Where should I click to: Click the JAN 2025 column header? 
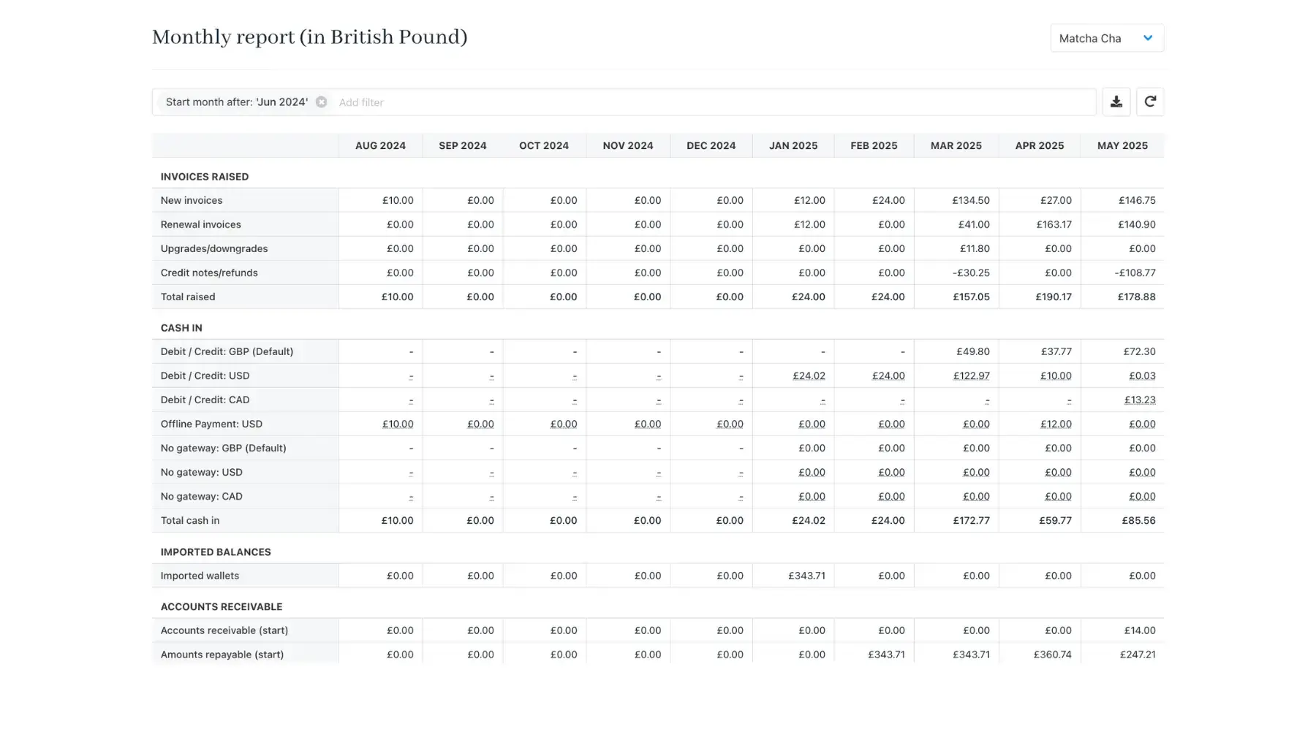[x=793, y=145]
